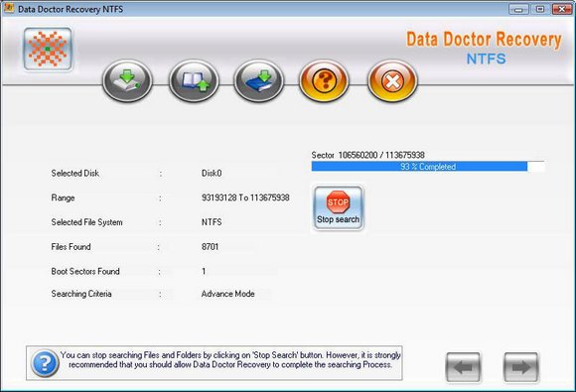Click the blue NTFS heading text
The width and height of the screenshot is (576, 392).
(x=486, y=59)
